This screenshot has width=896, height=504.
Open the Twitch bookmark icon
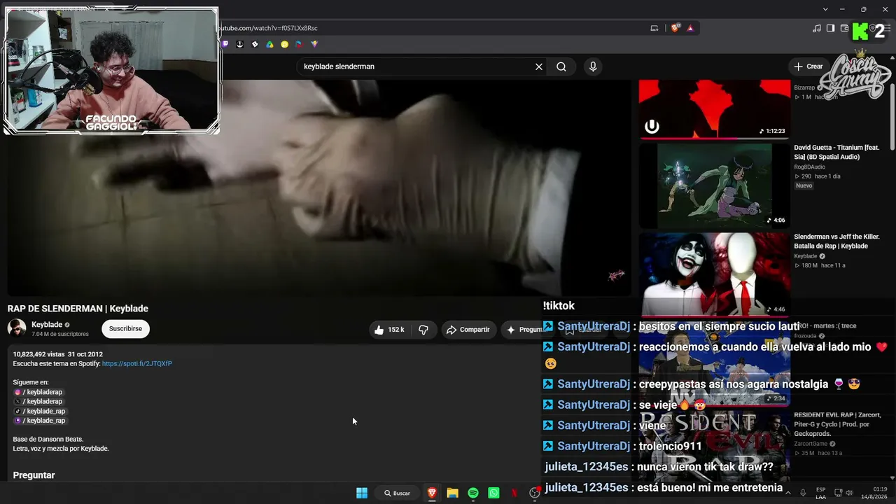coord(225,44)
